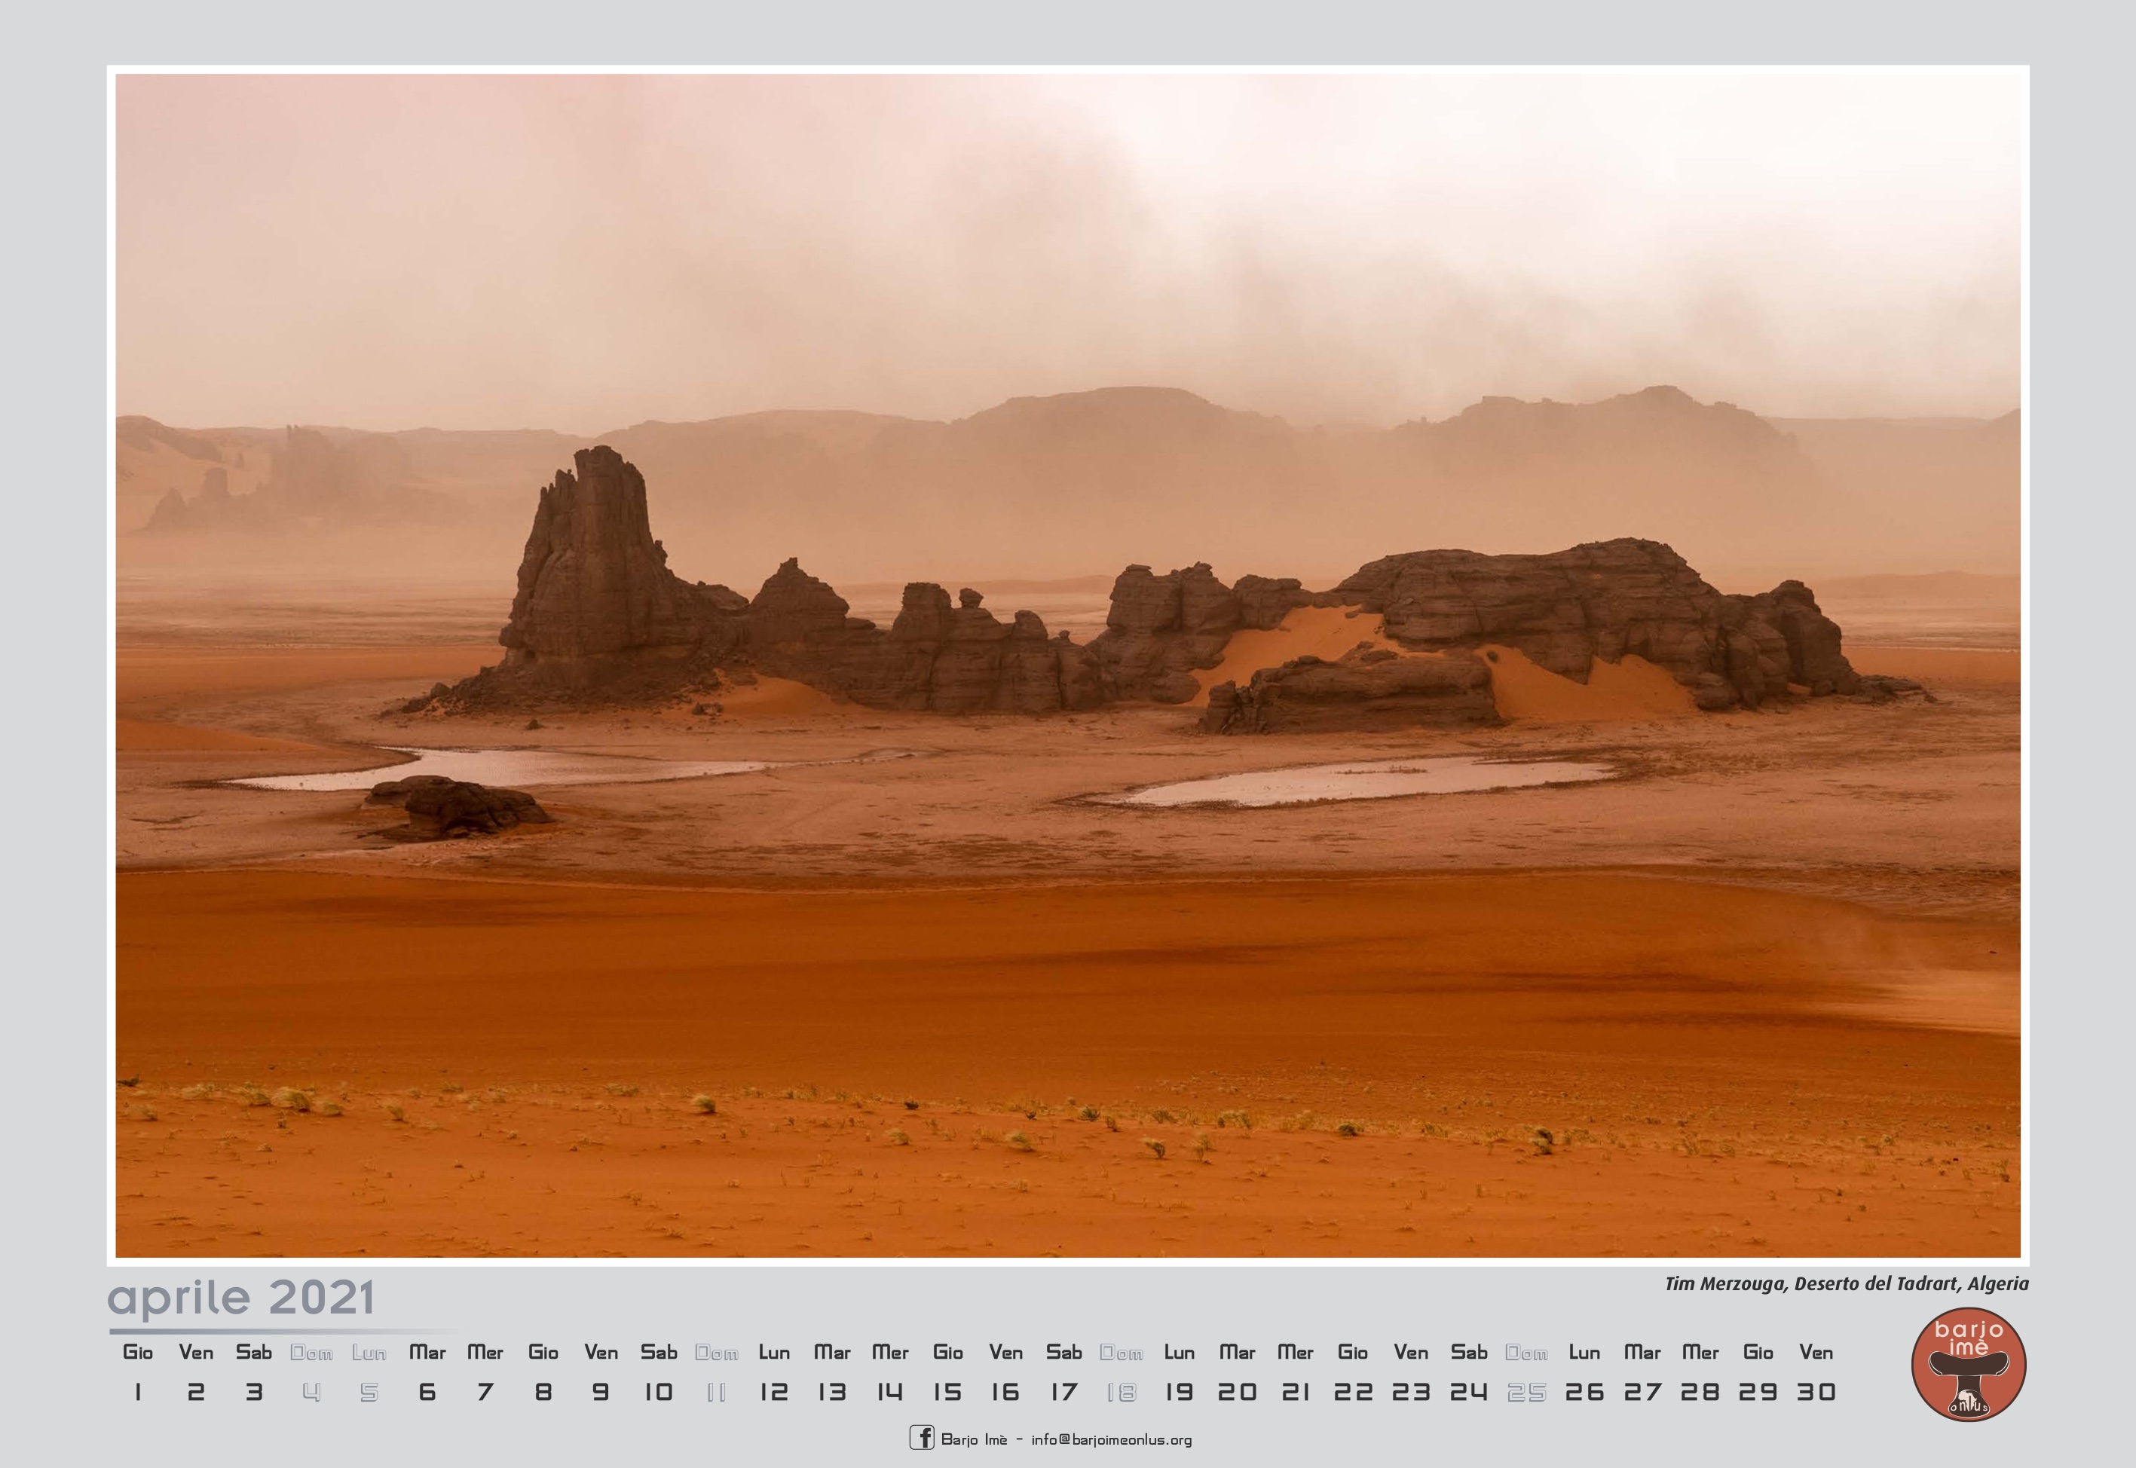The height and width of the screenshot is (1468, 2136).
Task: Select grayed Sunday date 25
Action: tap(1526, 1392)
